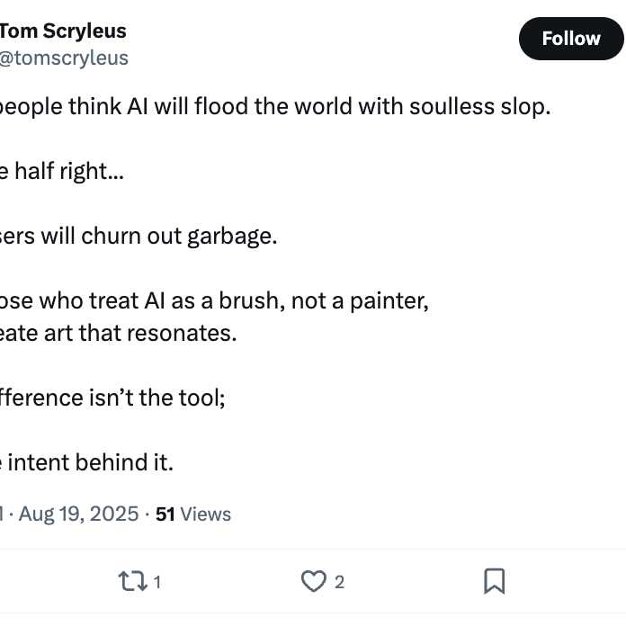
Task: Bookmark this tweet
Action: (495, 582)
